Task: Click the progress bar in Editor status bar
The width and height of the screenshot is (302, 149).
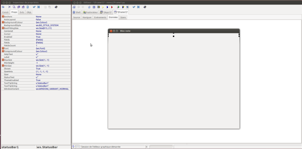Action: [x=161, y=147]
